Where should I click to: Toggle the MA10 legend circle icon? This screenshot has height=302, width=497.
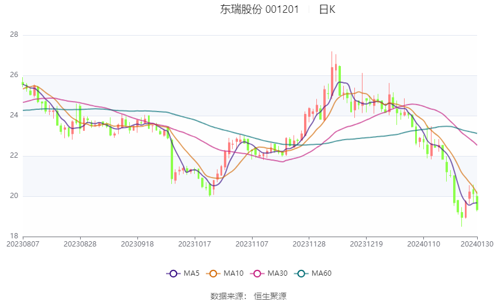click(213, 273)
